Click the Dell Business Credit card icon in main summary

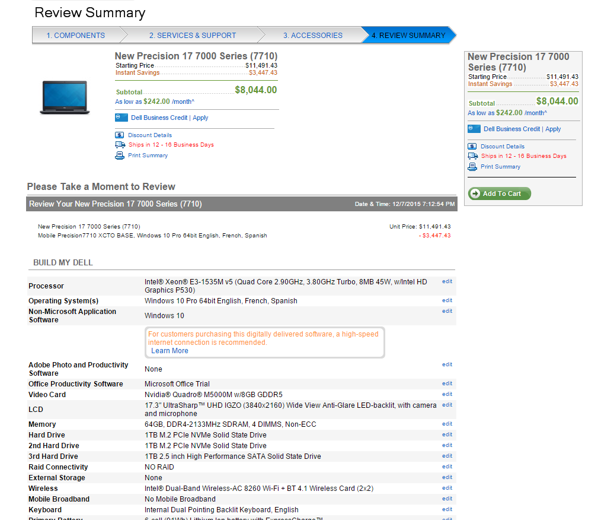[x=121, y=118]
